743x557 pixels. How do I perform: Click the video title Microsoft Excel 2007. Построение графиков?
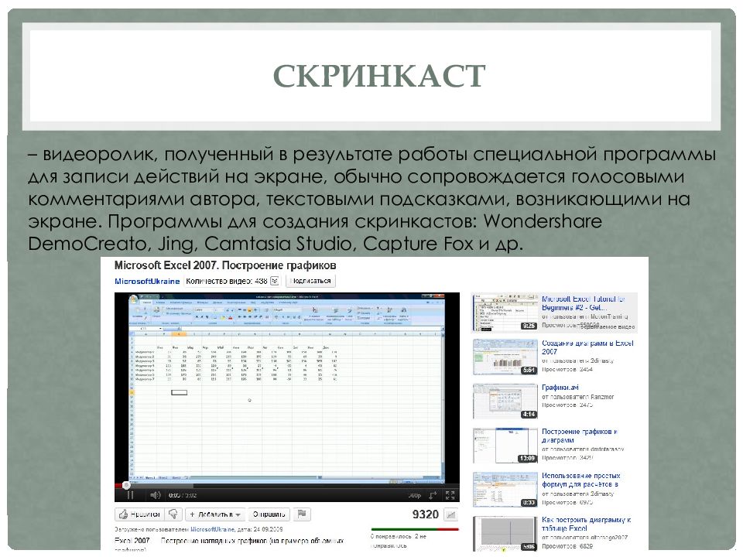click(x=225, y=265)
